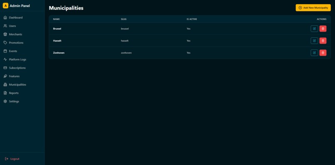Screen dimensions: 335x165
Task: Click the Admin Panel logo badge
Action: 5,6
